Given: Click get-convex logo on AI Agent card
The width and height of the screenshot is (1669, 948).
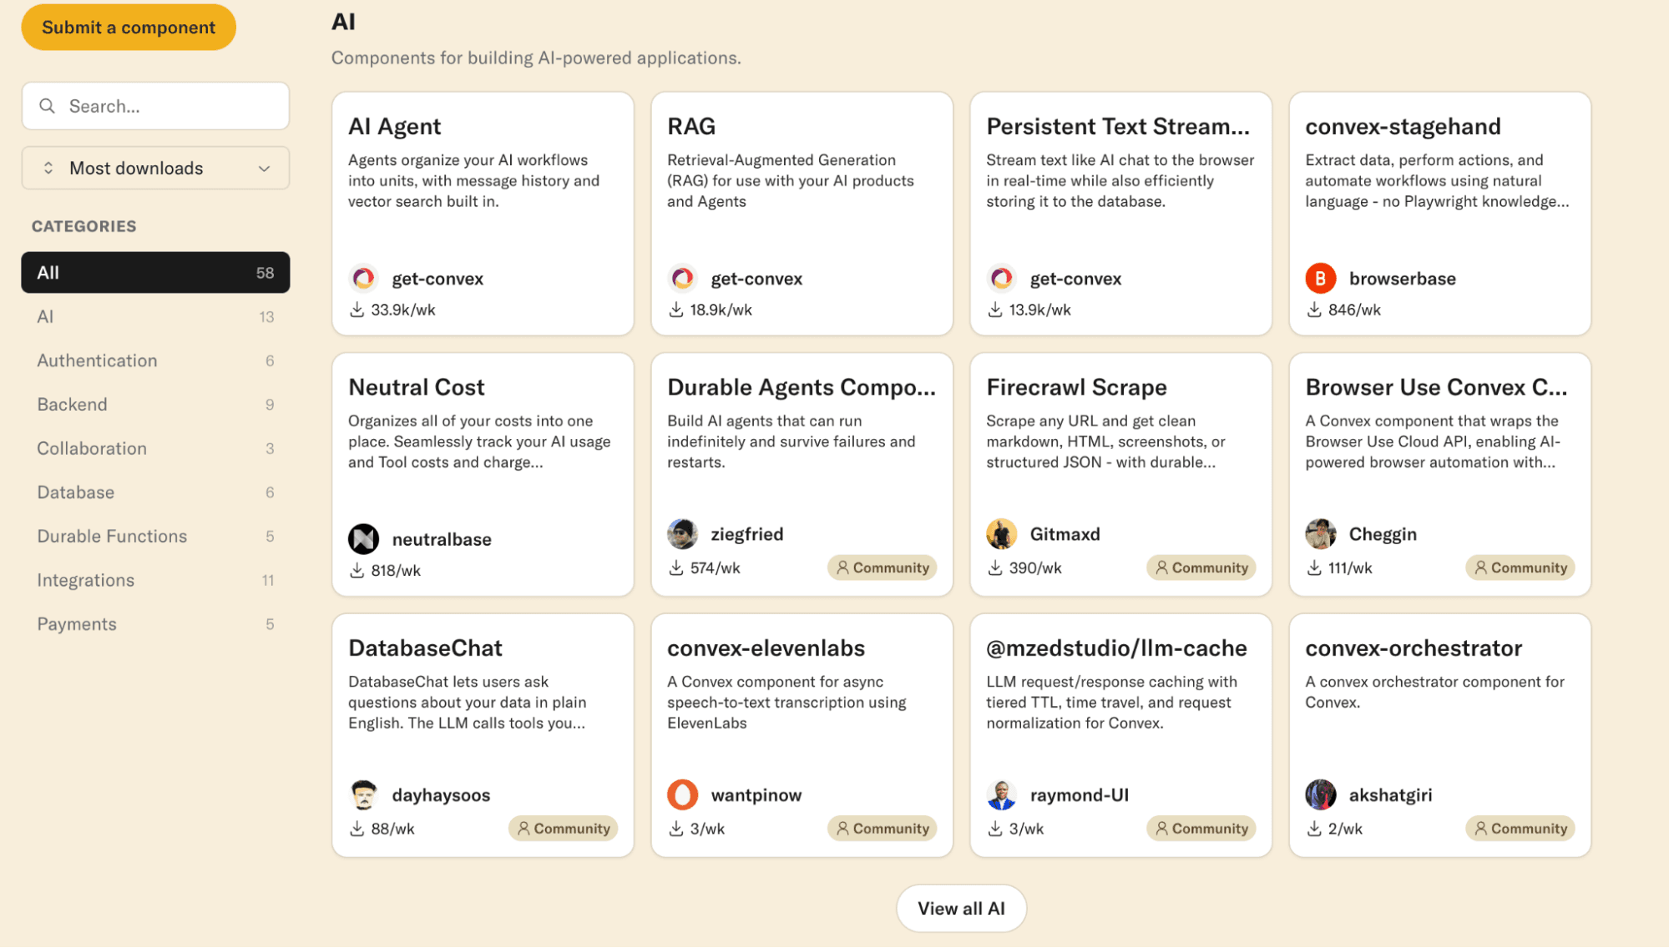Looking at the screenshot, I should pos(363,279).
